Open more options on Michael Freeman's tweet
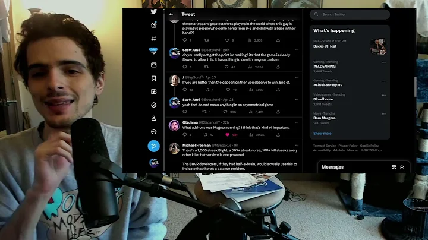This screenshot has width=428, height=240. coord(297,146)
